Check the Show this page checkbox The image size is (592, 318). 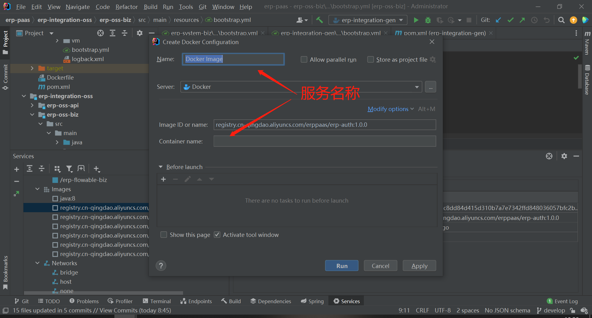click(x=164, y=235)
